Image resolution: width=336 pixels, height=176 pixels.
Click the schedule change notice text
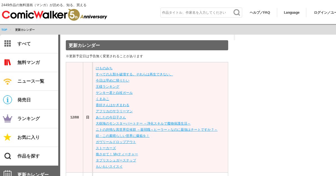click(104, 56)
